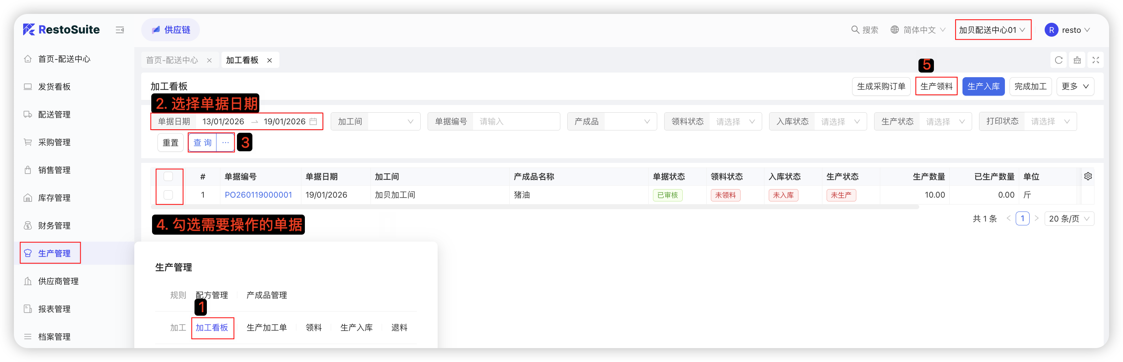Click the 生产领料 button
The width and height of the screenshot is (1123, 362).
(936, 86)
